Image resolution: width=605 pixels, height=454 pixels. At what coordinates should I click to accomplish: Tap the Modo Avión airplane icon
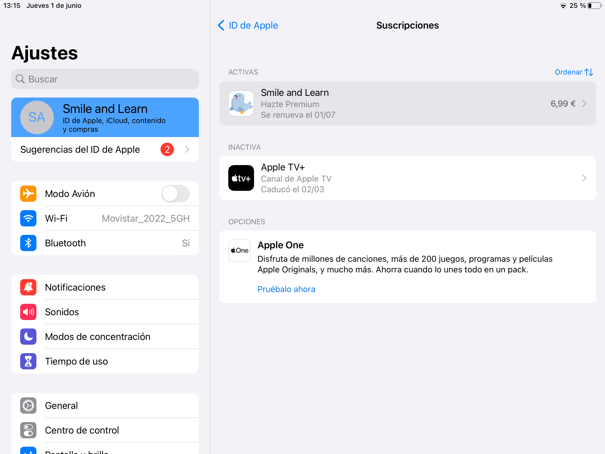pos(28,194)
